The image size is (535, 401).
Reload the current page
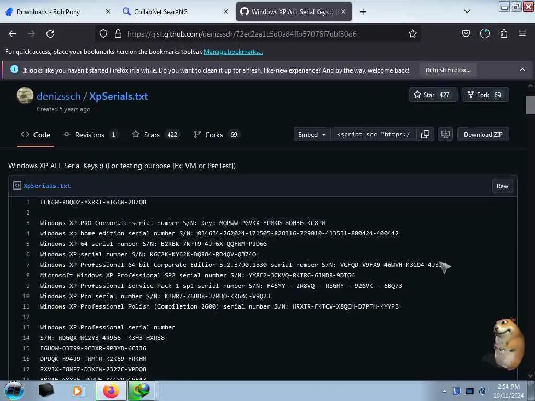pos(50,34)
